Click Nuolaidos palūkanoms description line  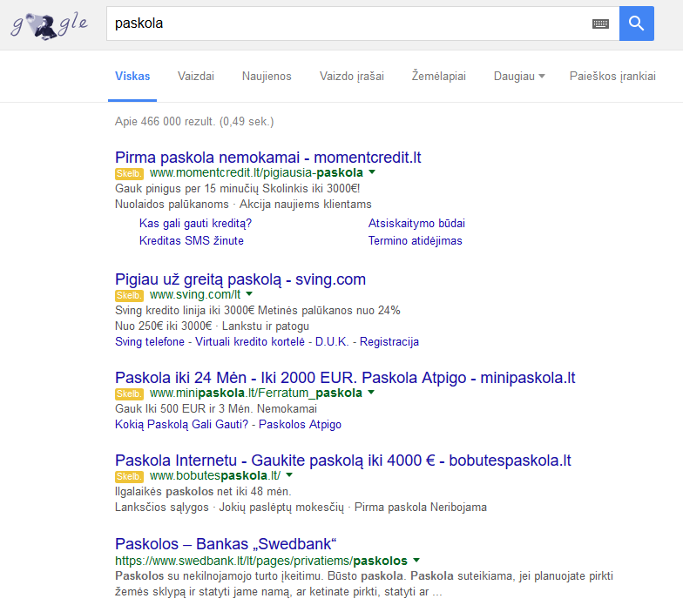tap(243, 204)
